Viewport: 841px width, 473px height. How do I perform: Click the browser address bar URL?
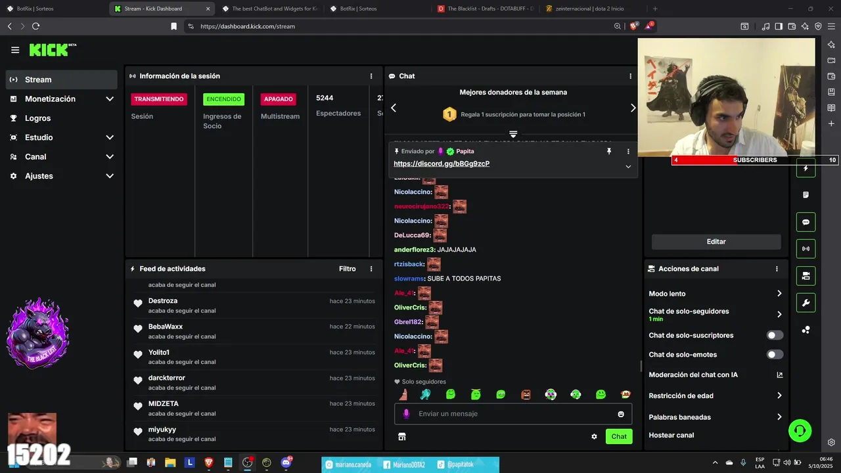[x=248, y=26]
